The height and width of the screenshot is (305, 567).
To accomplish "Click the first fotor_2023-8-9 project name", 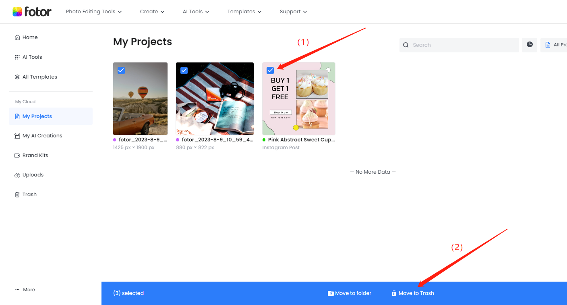I will click(143, 140).
